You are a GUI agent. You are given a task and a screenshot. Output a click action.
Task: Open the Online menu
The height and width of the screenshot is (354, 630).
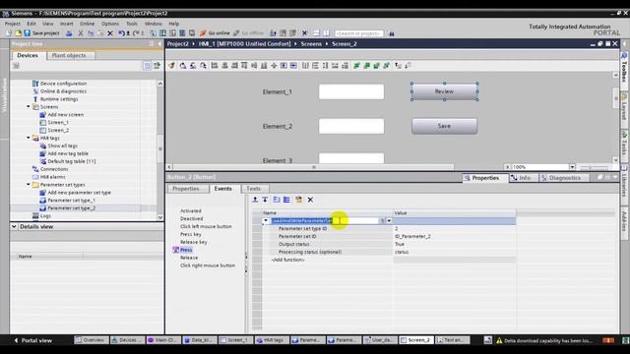[87, 24]
